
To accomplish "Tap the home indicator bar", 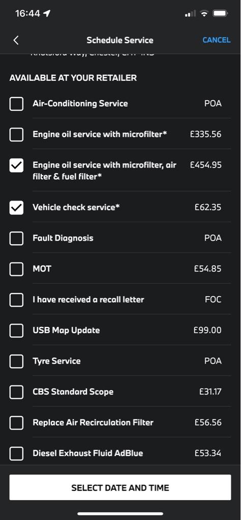I will [x=120, y=514].
